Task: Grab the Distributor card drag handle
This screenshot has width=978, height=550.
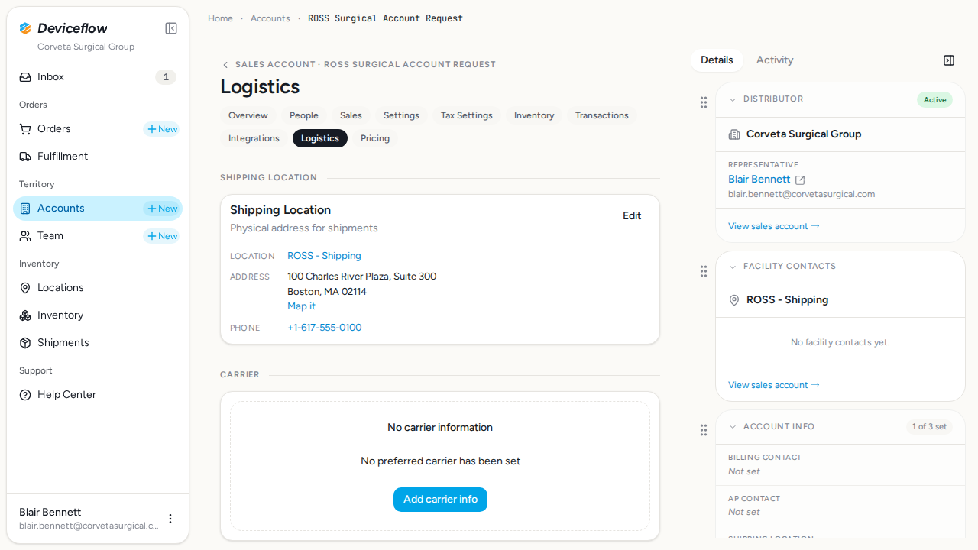Action: point(704,102)
